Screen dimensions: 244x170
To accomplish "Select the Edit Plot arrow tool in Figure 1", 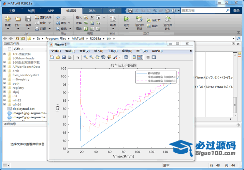I will click(x=78, y=57).
